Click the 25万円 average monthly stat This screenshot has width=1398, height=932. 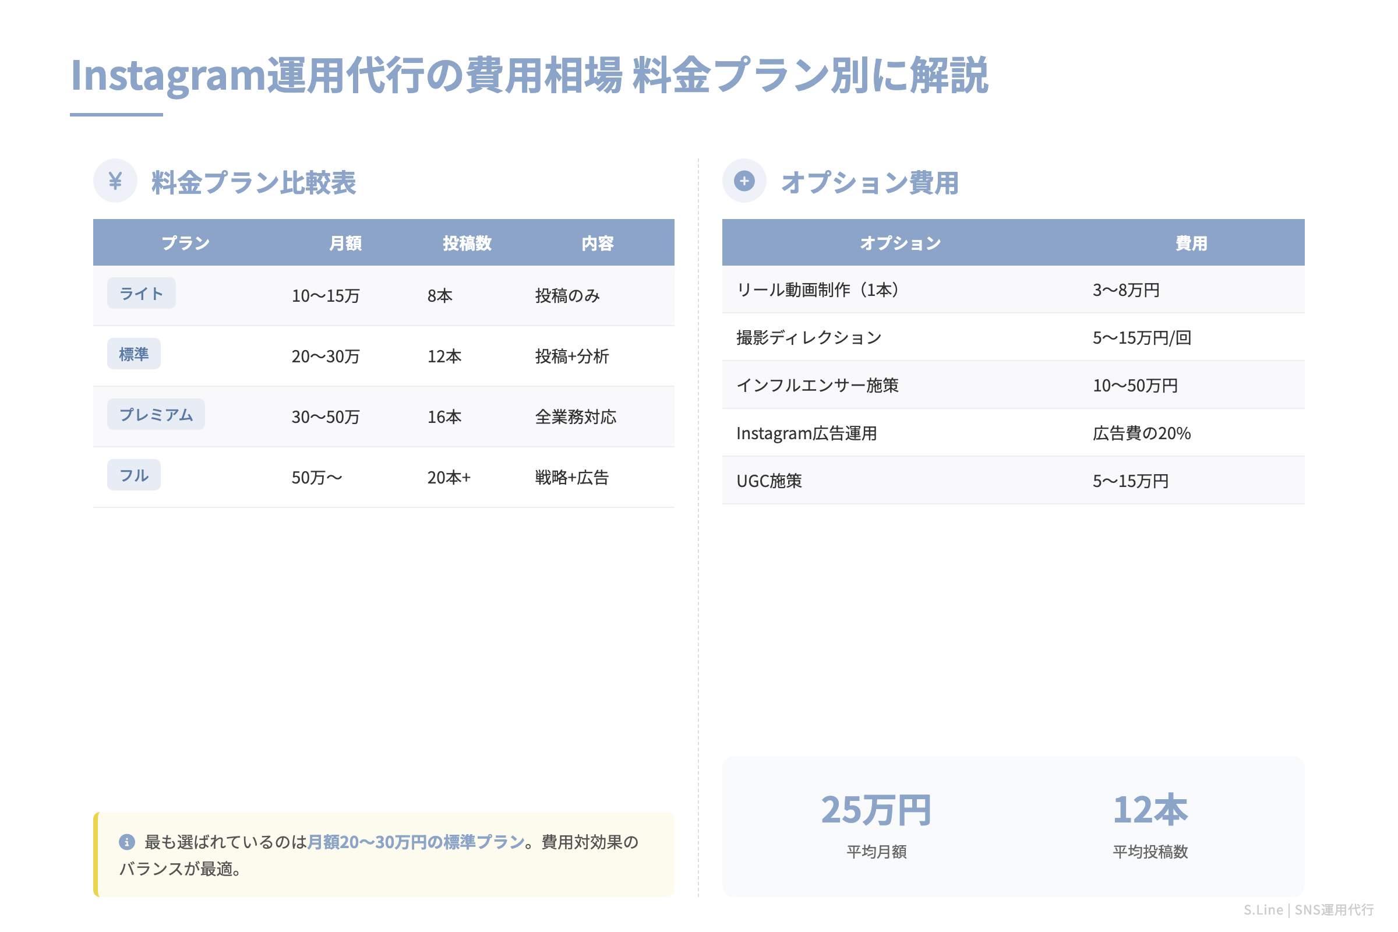(875, 809)
